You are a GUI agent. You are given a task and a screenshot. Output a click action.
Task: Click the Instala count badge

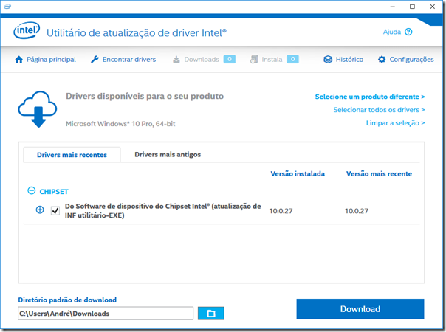pos(292,59)
